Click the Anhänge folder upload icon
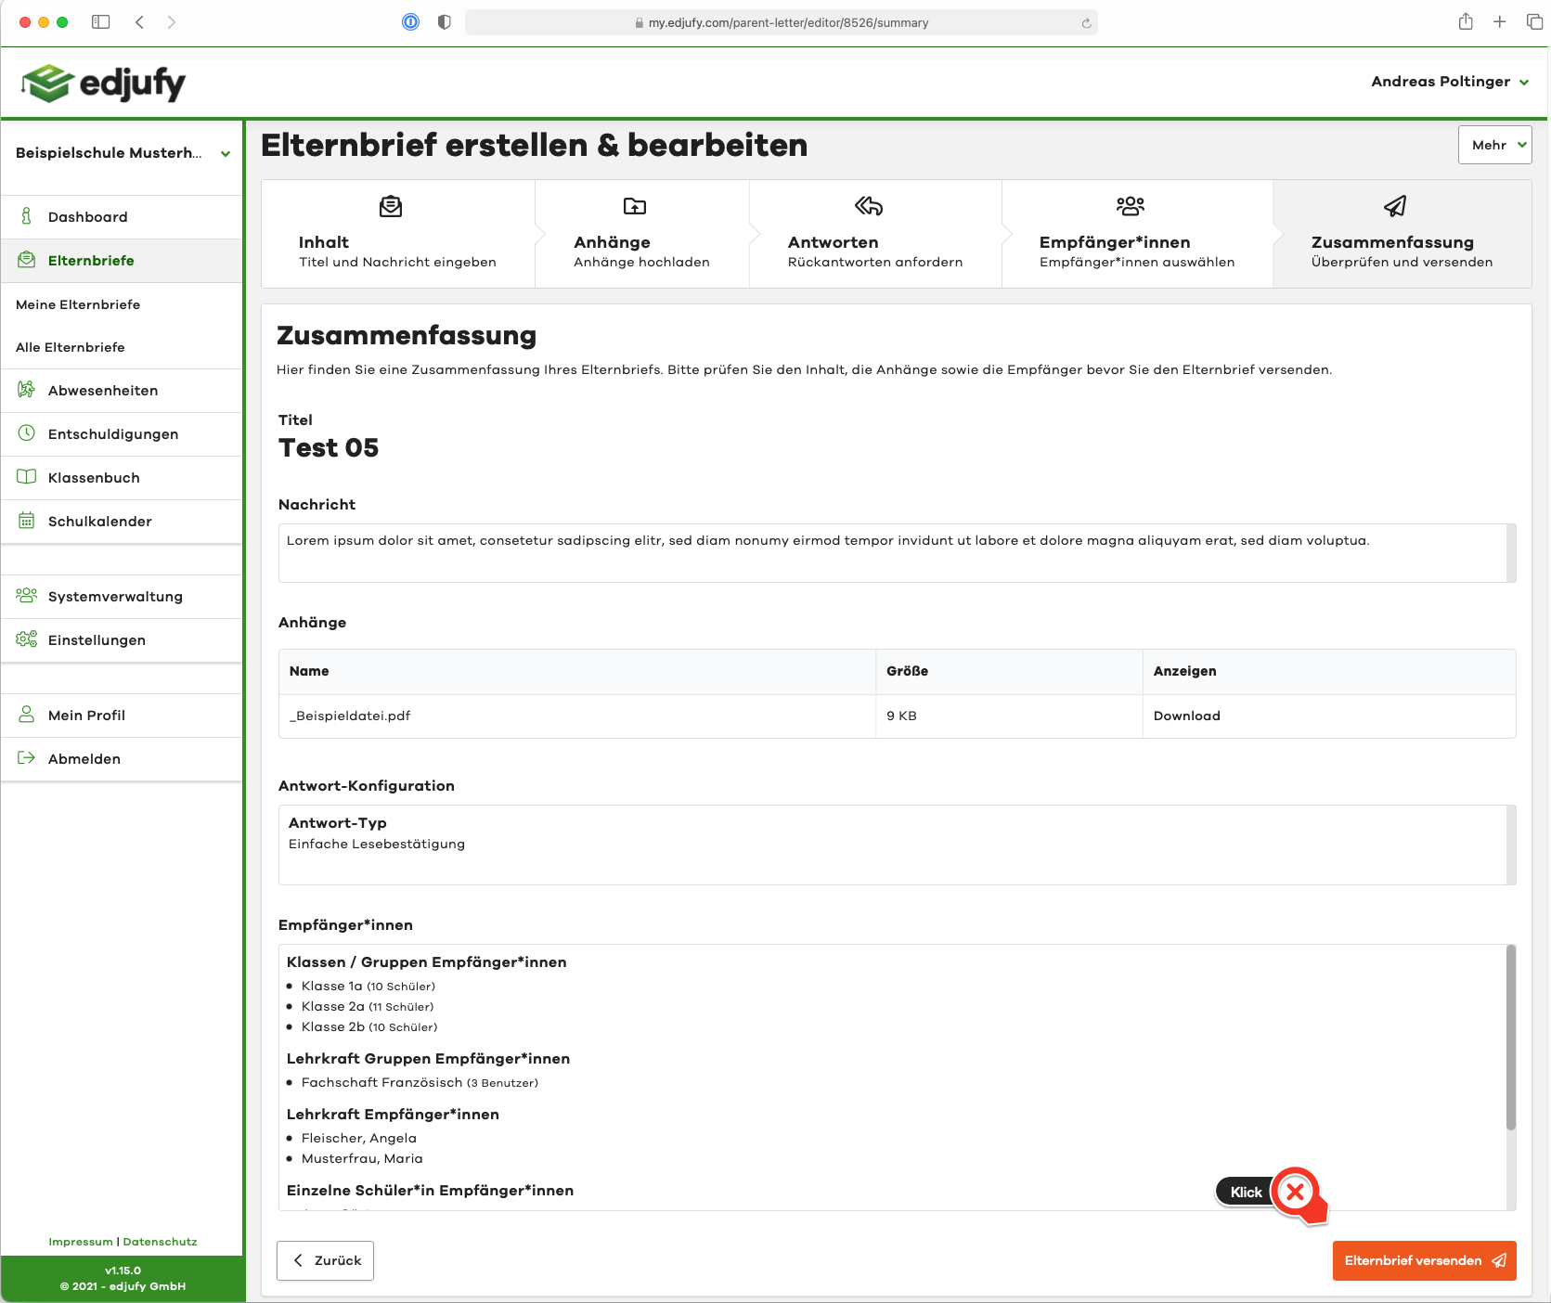 635,206
